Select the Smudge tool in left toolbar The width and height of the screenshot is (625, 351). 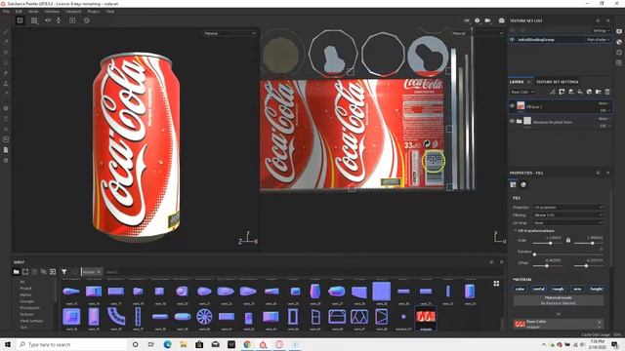click(6, 73)
